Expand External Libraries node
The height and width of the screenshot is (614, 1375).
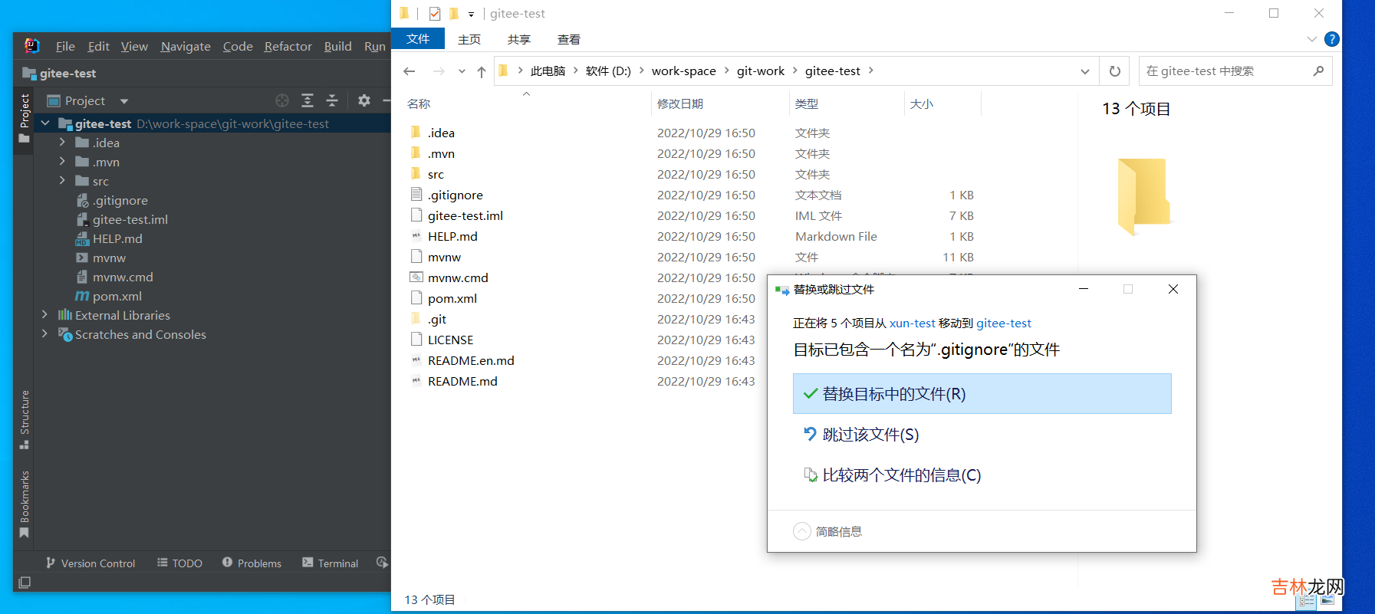[x=44, y=315]
